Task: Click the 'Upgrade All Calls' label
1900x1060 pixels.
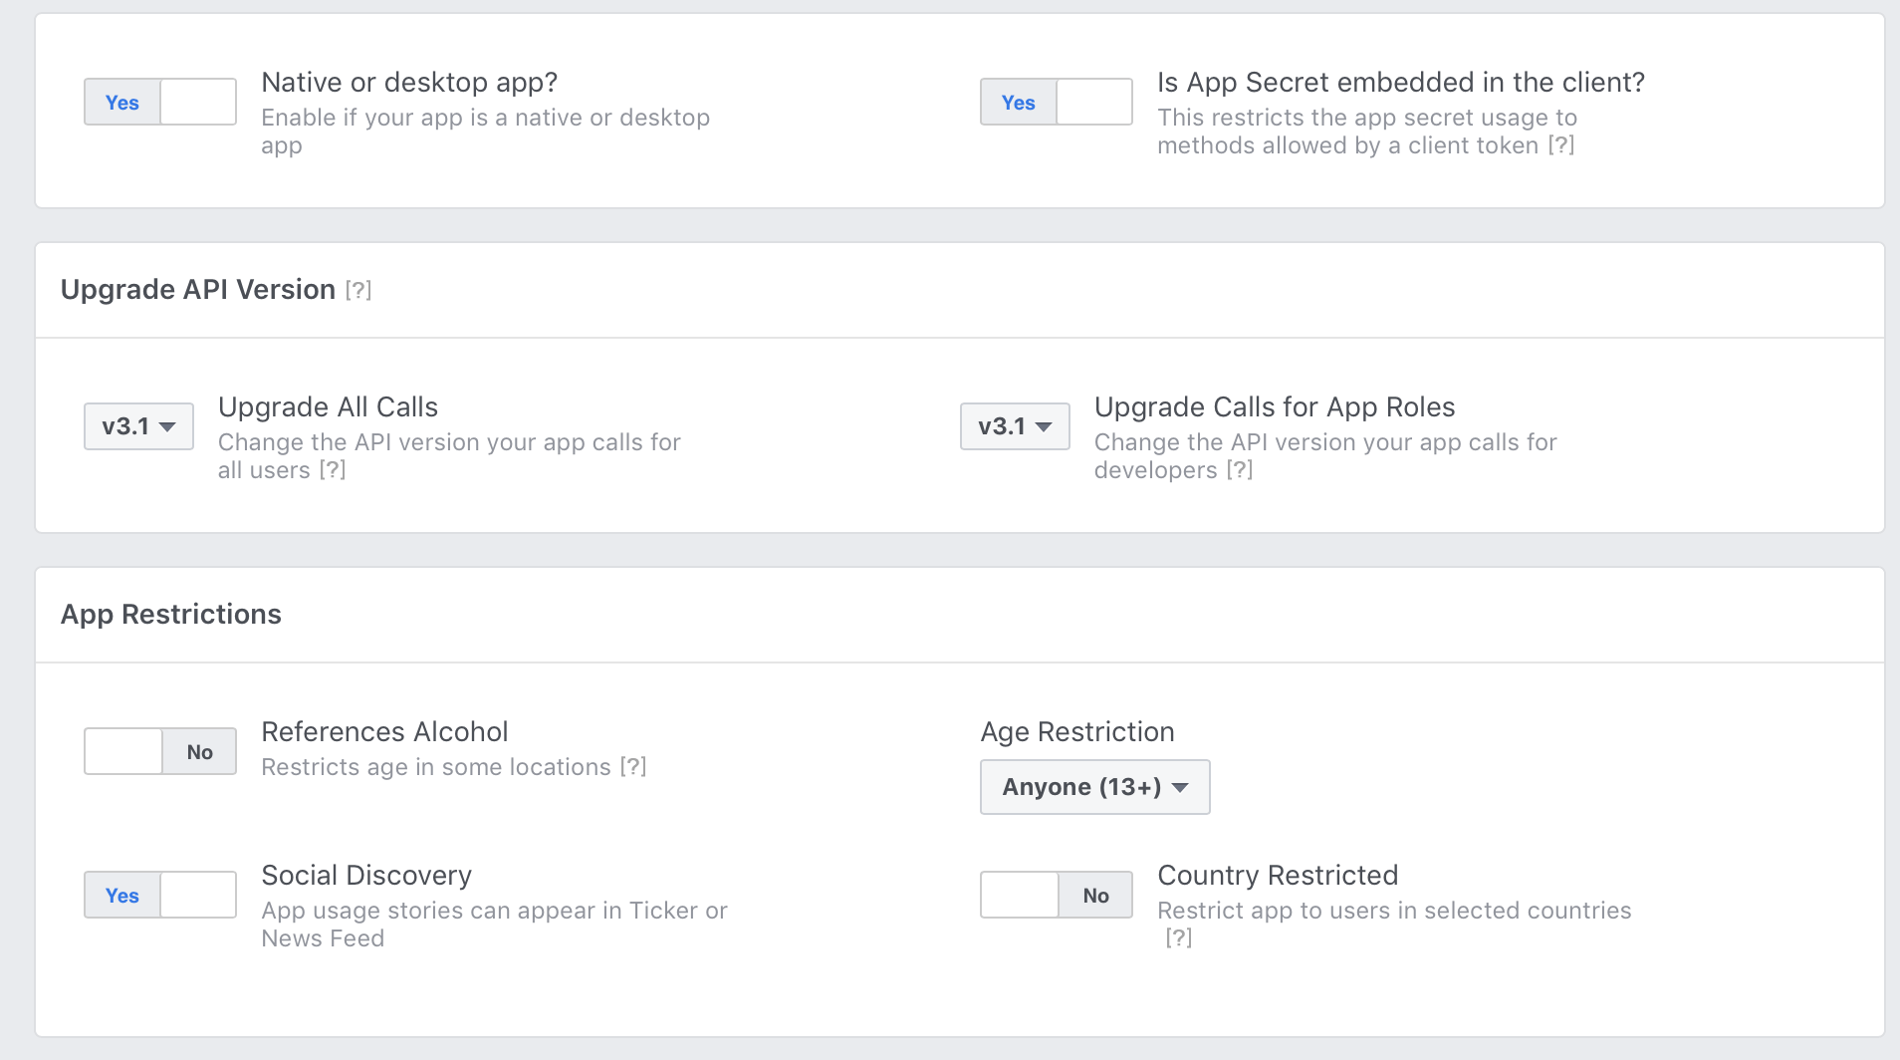Action: 328,406
